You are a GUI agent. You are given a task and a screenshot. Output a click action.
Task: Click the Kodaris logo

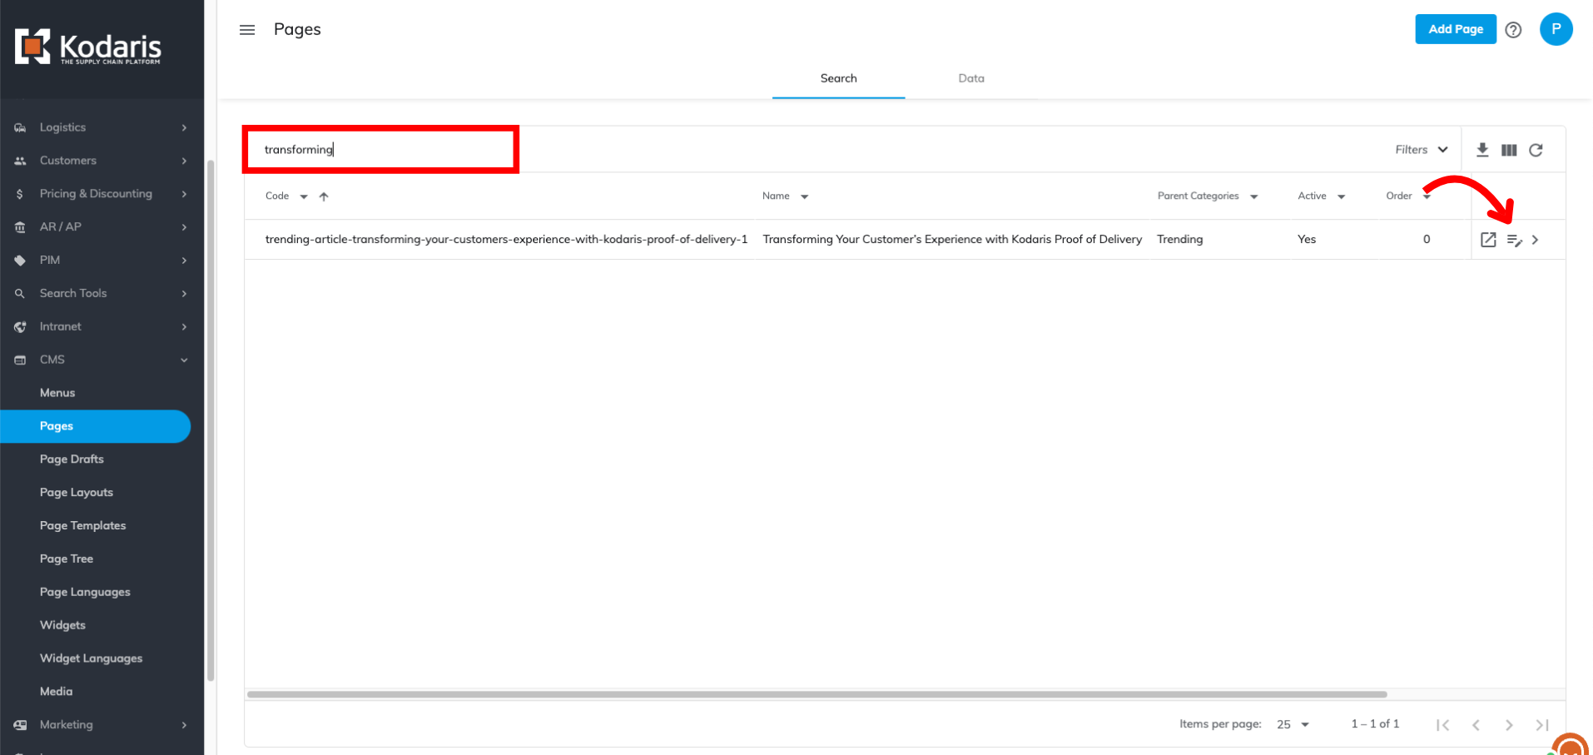(x=88, y=47)
